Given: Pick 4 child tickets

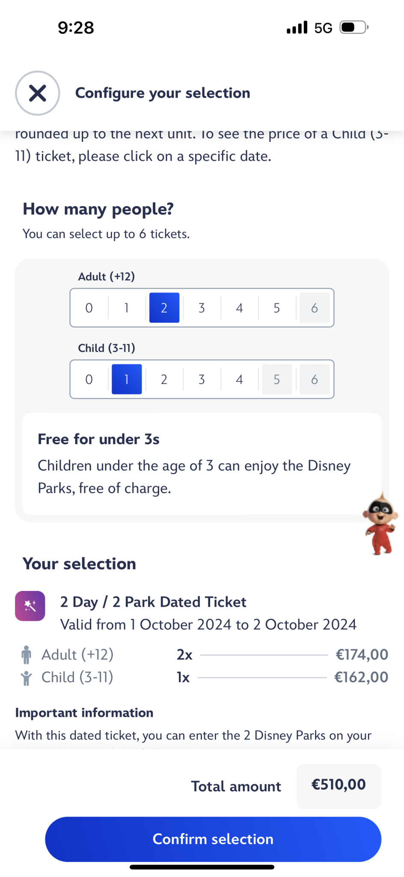Looking at the screenshot, I should pos(239,379).
